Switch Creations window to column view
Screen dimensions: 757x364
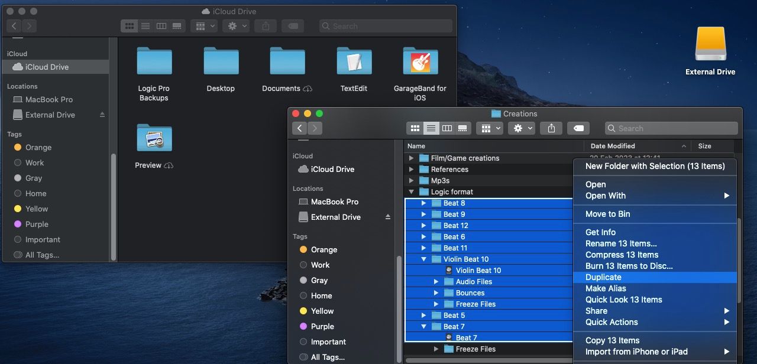(447, 128)
